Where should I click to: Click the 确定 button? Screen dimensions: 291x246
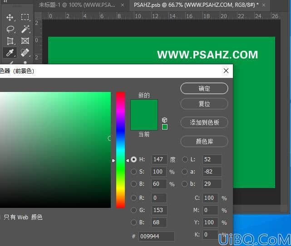204,88
